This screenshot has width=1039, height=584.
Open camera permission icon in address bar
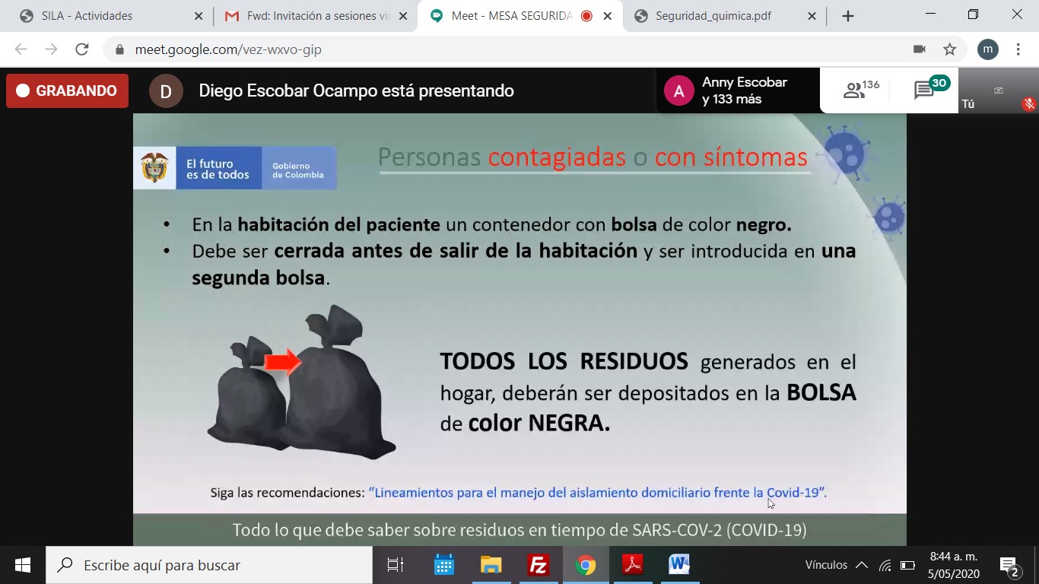[x=920, y=49]
